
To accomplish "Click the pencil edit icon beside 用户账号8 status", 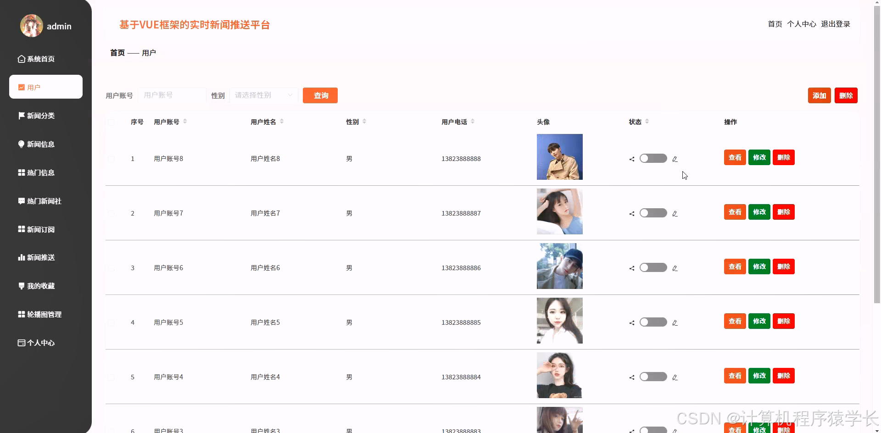I will 675,158.
